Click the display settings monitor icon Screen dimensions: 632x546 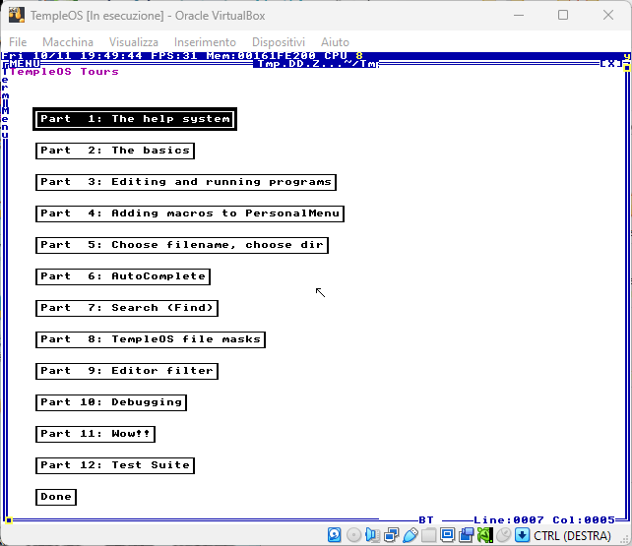coord(447,535)
